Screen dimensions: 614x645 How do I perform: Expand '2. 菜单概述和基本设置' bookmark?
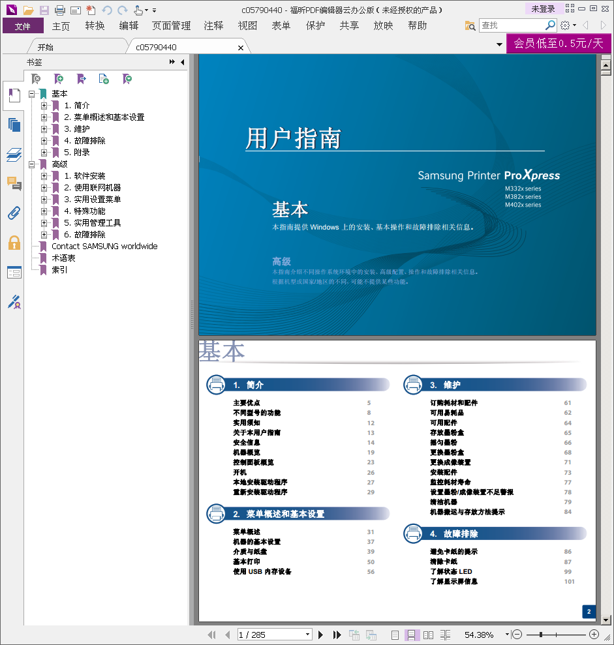[x=44, y=117]
